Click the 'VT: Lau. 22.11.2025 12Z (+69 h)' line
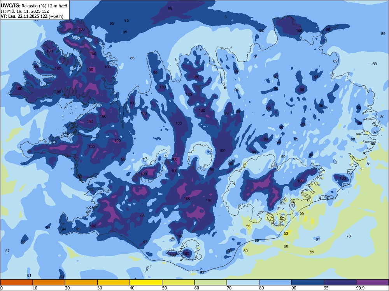This screenshot has width=389, height=291. click(x=32, y=17)
